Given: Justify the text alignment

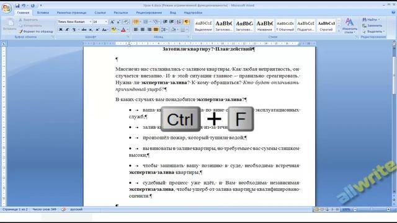Looking at the screenshot, I should 156,30.
